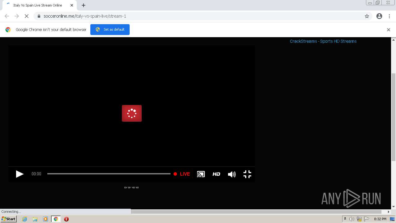The width and height of the screenshot is (396, 223).
Task: Open the Action Center flag icon
Action: [x=367, y=219]
